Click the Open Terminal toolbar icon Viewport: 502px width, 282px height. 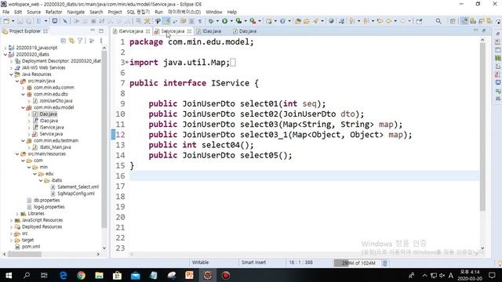pos(55,21)
